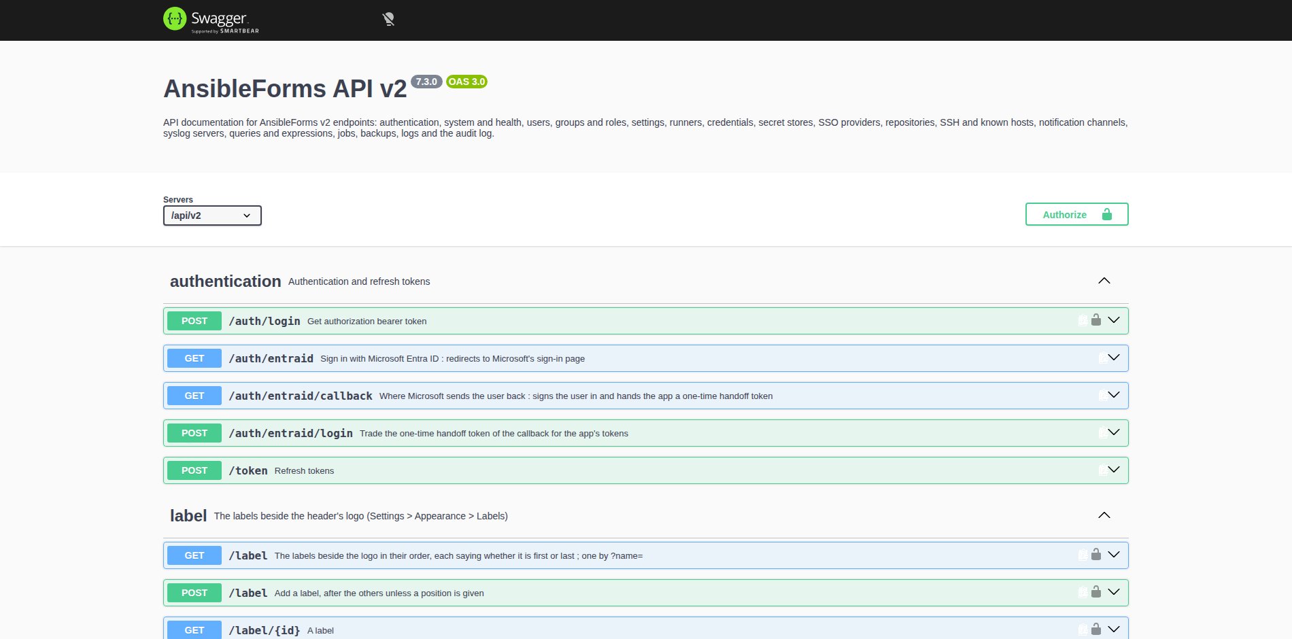Expand the /auth/entraid/callback operation chevron
This screenshot has width=1292, height=639.
click(x=1114, y=395)
